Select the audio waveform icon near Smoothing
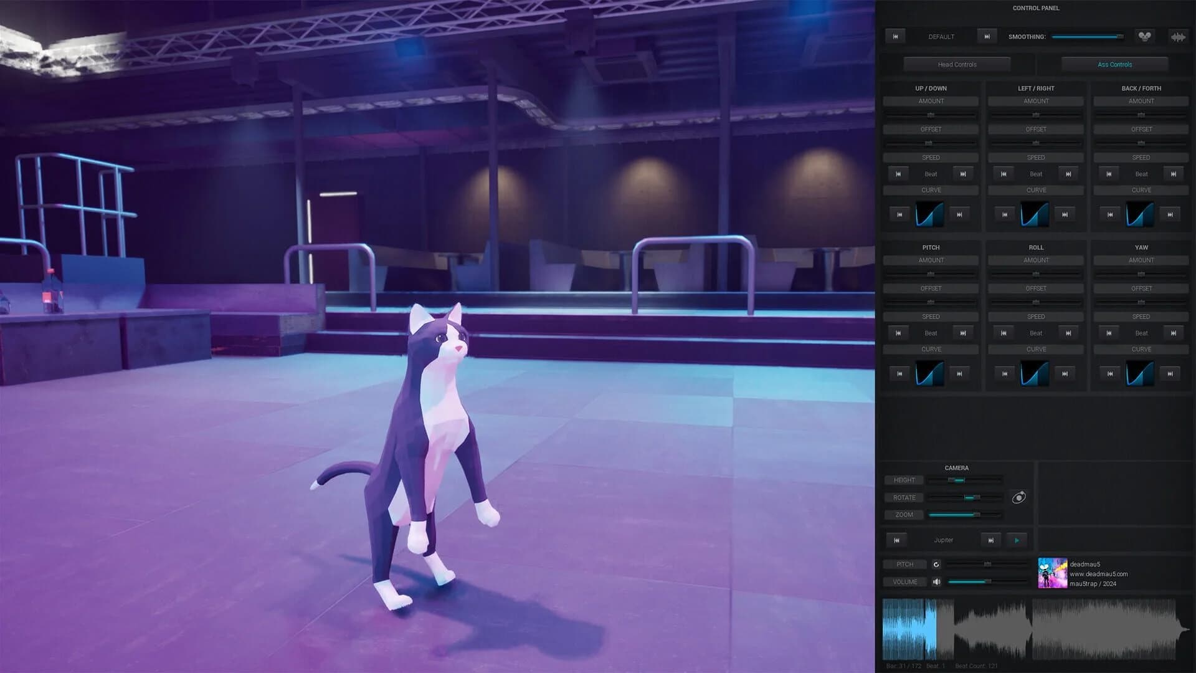 point(1177,37)
